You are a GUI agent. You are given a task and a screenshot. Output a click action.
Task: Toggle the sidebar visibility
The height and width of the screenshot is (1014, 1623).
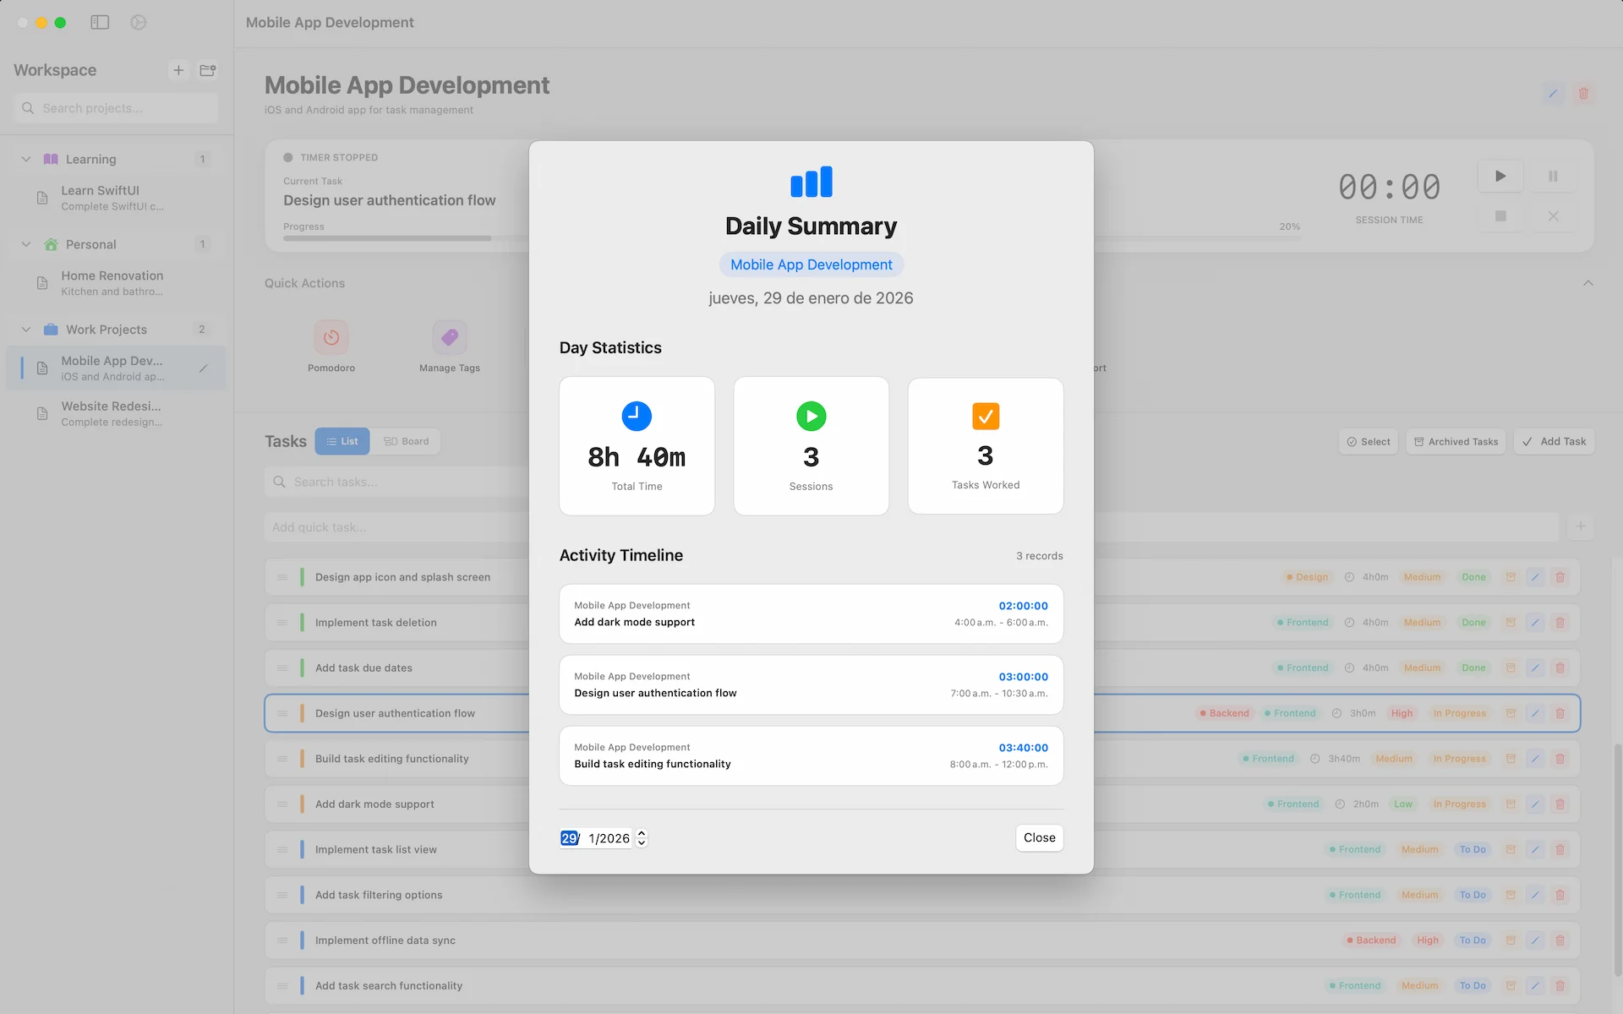[99, 22]
